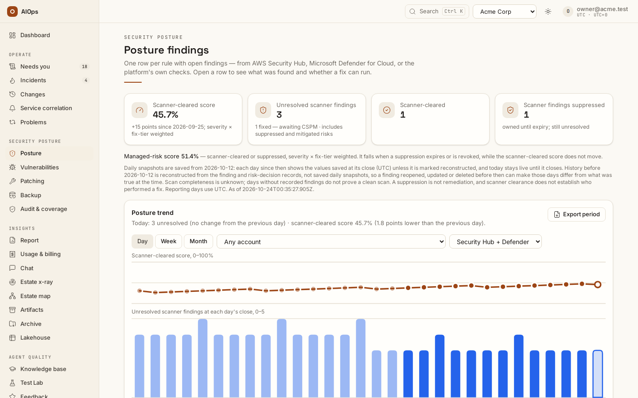The image size is (638, 398).
Task: Open Estate map
Action: coord(49,296)
